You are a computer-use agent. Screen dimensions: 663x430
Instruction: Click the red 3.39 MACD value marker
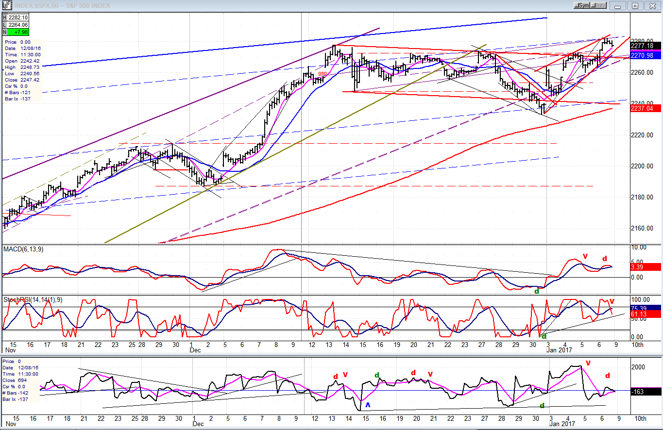coord(645,267)
